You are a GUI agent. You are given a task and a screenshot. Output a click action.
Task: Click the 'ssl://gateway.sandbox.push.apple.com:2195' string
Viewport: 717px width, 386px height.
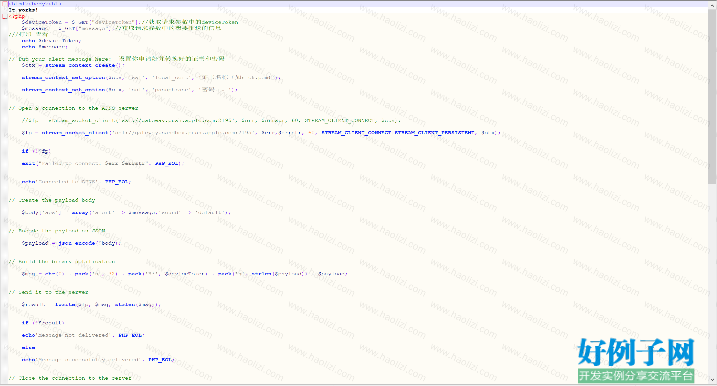(x=183, y=133)
